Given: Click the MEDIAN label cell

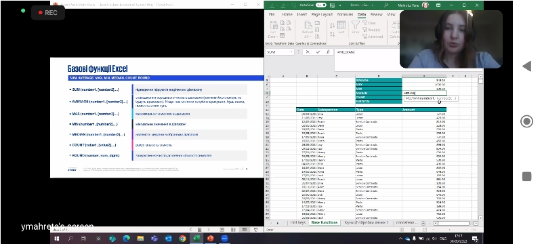Looking at the screenshot, I should point(379,93).
